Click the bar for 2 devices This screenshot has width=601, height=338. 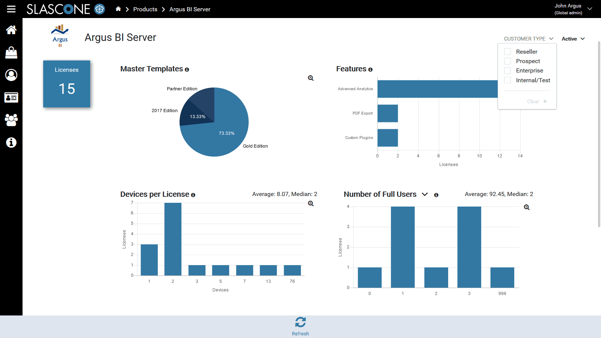point(173,239)
